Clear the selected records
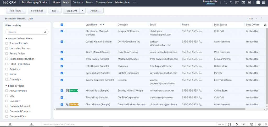The height and width of the screenshot is (127, 268). [x=30, y=19]
